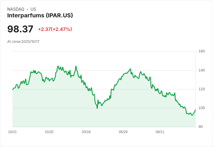Screen dimensions: 213x147
Task: Select the 03/18 x-axis date label
Action: point(86,132)
